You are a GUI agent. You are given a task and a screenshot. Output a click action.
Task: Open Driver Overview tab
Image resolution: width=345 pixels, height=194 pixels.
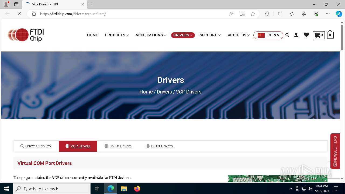[36, 146]
